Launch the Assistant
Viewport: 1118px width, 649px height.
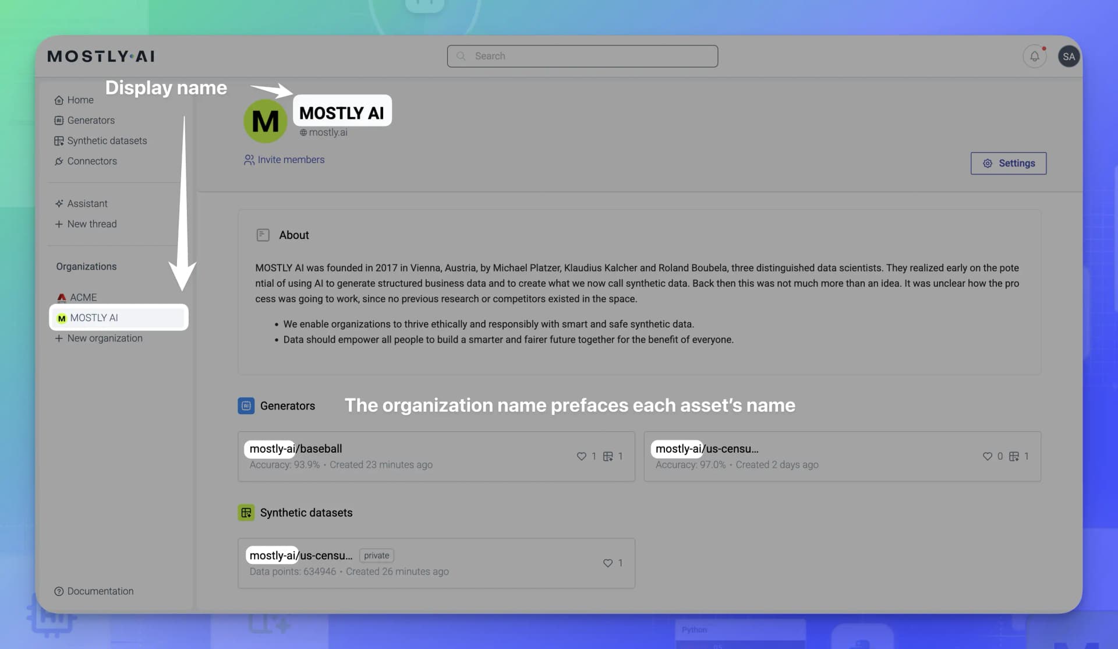click(87, 203)
